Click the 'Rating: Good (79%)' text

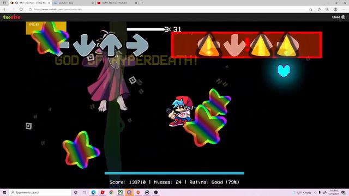[214, 182]
